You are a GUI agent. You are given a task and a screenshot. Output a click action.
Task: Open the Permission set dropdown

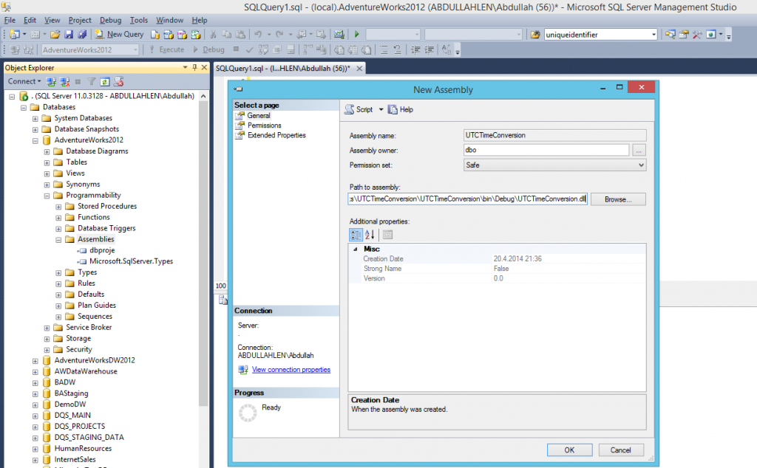pyautogui.click(x=554, y=165)
